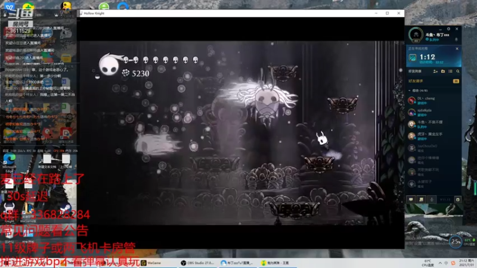Image resolution: width=477 pixels, height=268 pixels.
Task: Click the queue timer 1:12 panel
Action: coord(434,57)
